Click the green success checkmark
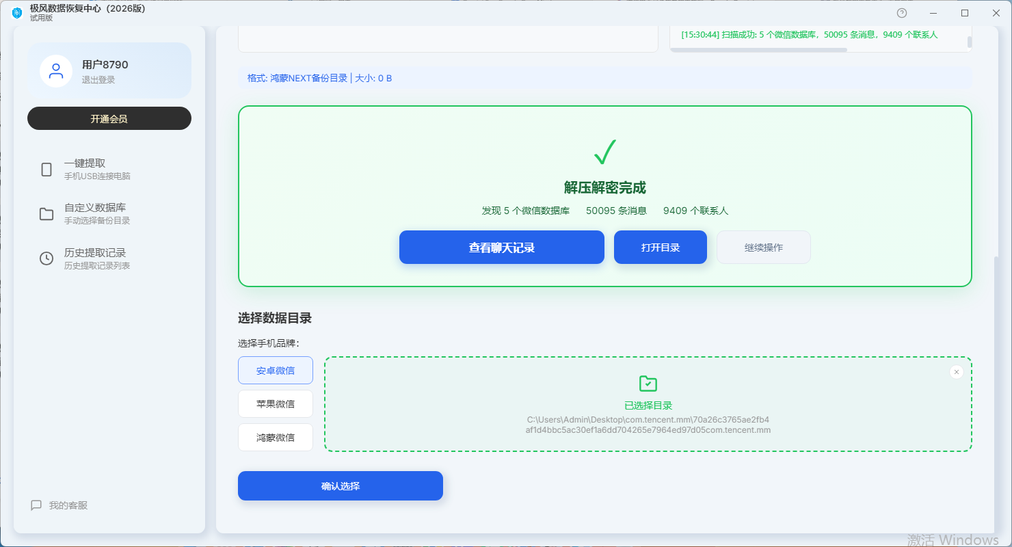Screen dimensions: 1012x547 pos(605,152)
